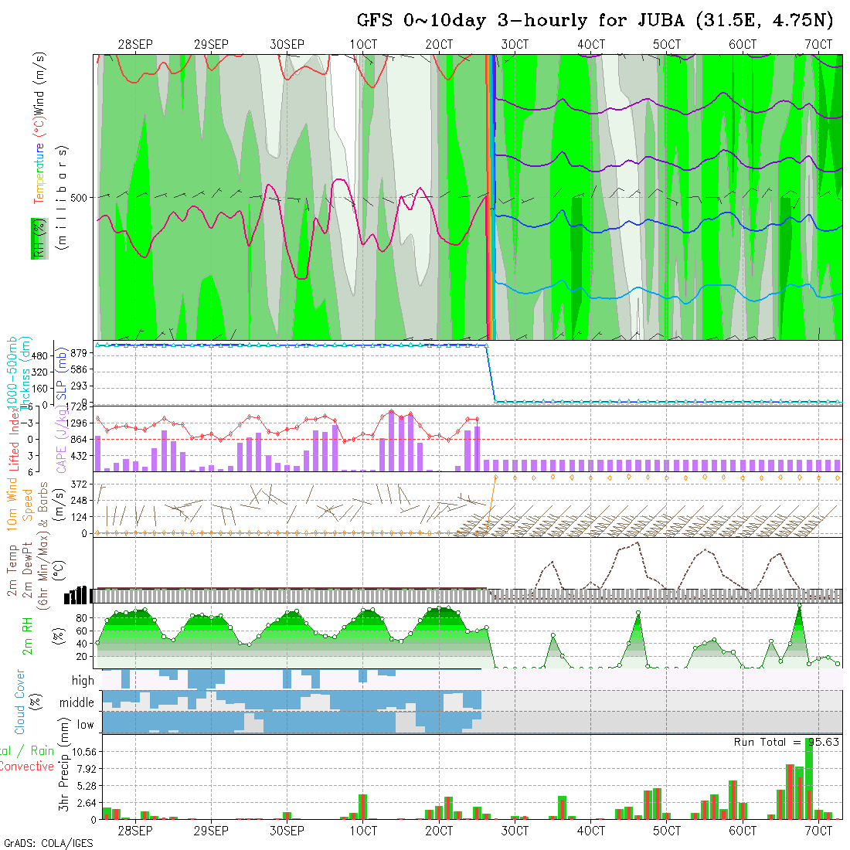Click the 500 millibars pressure level label
The width and height of the screenshot is (850, 850).
click(x=79, y=198)
